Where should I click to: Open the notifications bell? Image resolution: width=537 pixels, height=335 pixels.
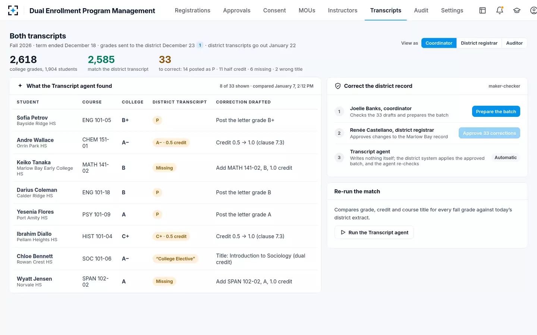[500, 10]
